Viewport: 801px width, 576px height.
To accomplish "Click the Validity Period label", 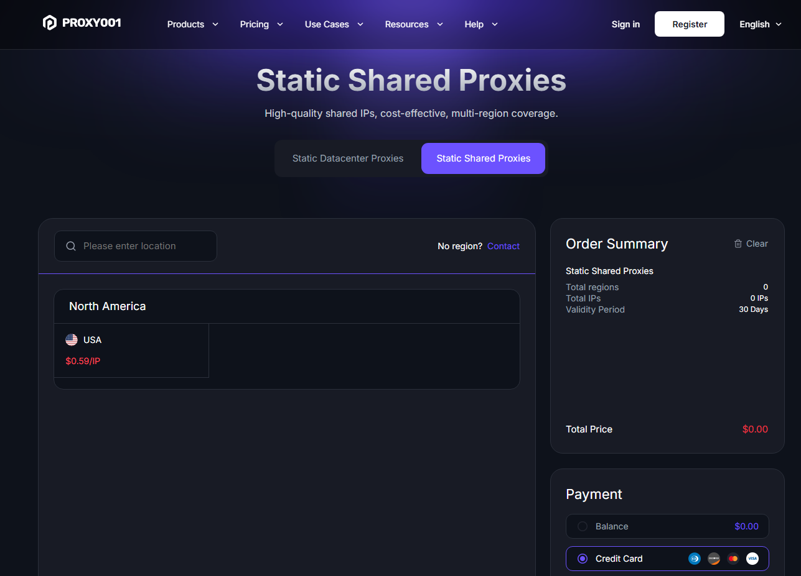I will [x=595, y=309].
